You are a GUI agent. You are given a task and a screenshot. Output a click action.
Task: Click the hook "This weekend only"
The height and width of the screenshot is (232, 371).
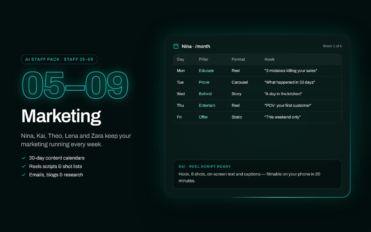(x=283, y=117)
